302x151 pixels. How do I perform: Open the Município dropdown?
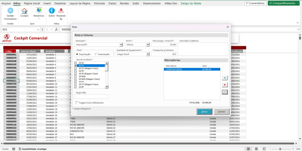coord(121,45)
